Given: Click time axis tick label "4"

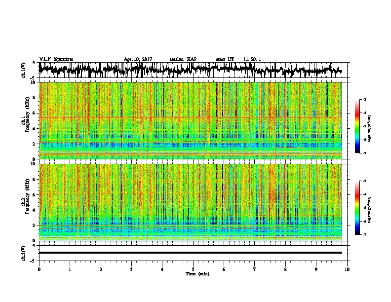Looking at the screenshot, I should coord(162,269).
